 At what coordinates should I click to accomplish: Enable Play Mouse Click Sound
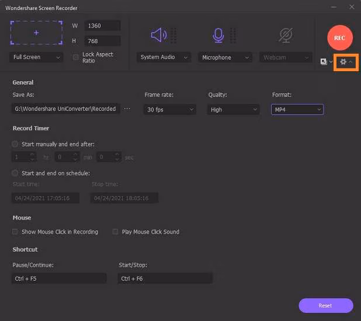click(x=115, y=232)
